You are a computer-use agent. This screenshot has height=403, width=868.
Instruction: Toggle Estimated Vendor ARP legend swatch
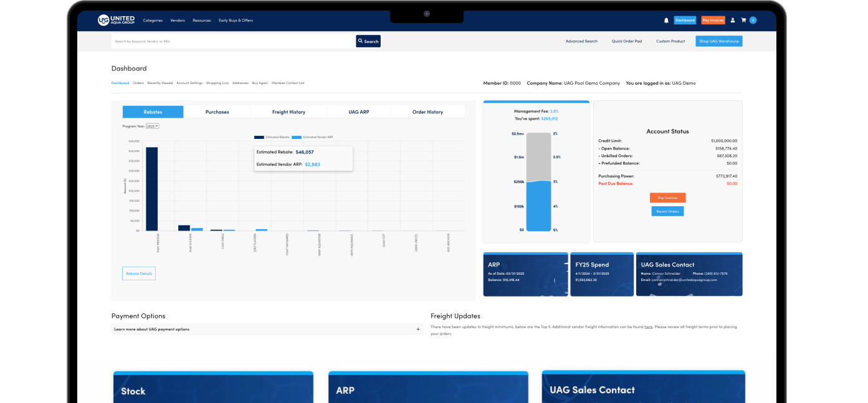[x=297, y=136]
